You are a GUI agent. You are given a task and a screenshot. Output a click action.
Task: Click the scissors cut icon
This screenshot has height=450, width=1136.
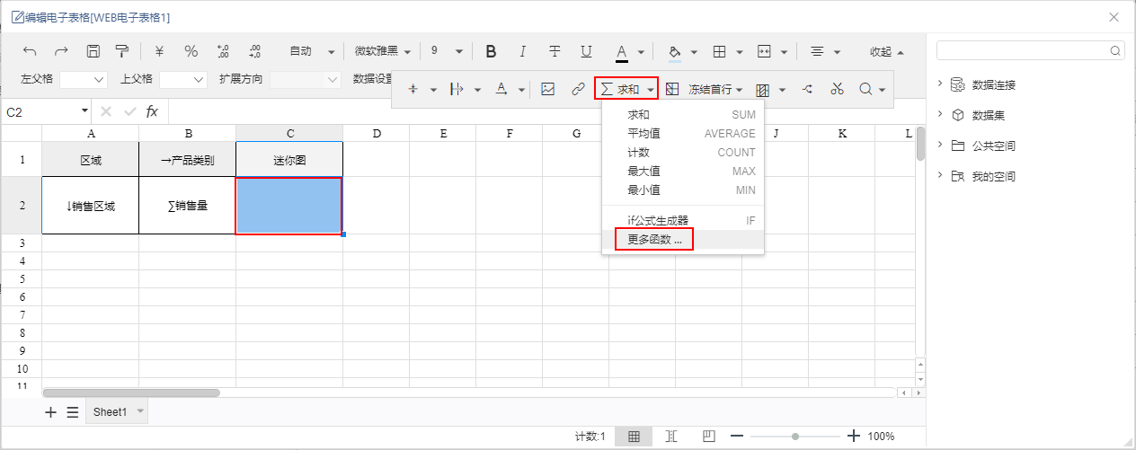pyautogui.click(x=838, y=89)
